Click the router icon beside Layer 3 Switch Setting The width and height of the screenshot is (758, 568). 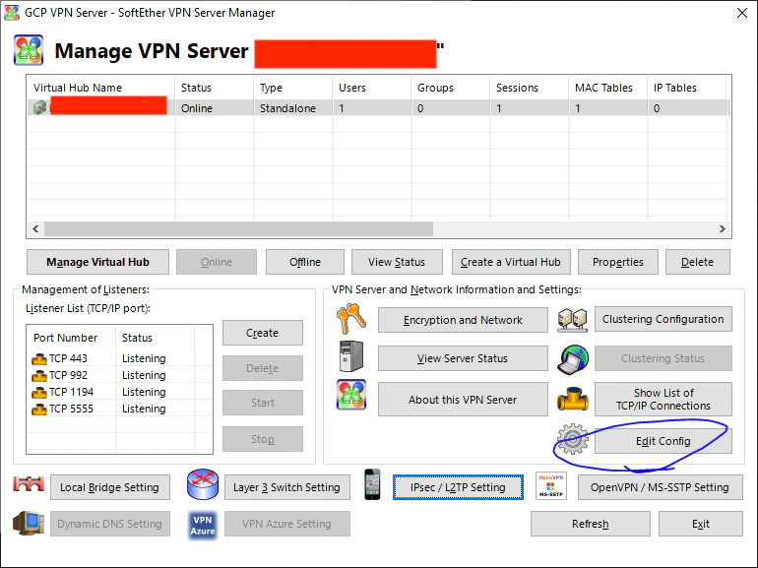click(203, 484)
